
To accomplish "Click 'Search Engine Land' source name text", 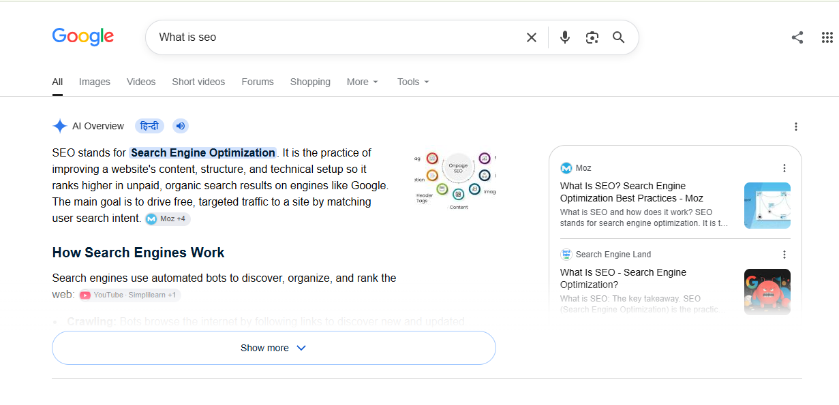I will pos(613,255).
